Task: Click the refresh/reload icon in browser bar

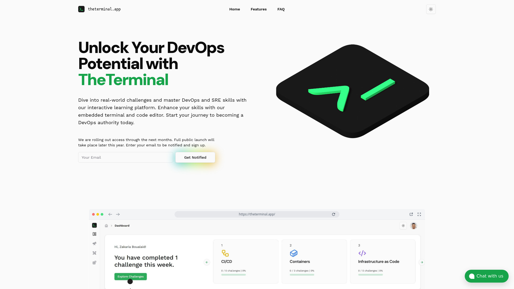Action: (334, 214)
